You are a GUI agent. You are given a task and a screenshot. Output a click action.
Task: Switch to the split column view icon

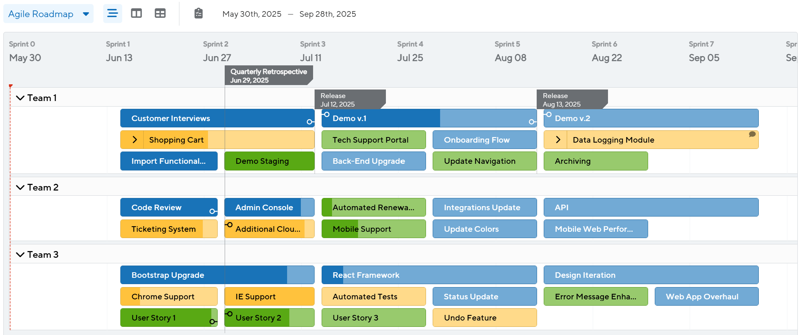(136, 14)
